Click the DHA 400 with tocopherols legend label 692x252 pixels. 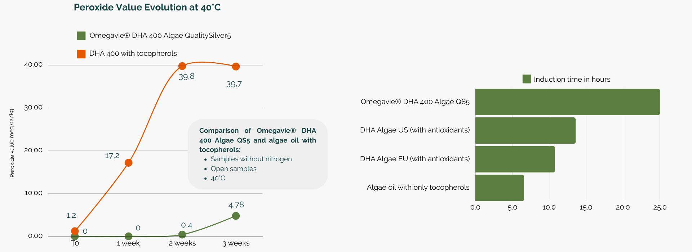pyautogui.click(x=133, y=54)
